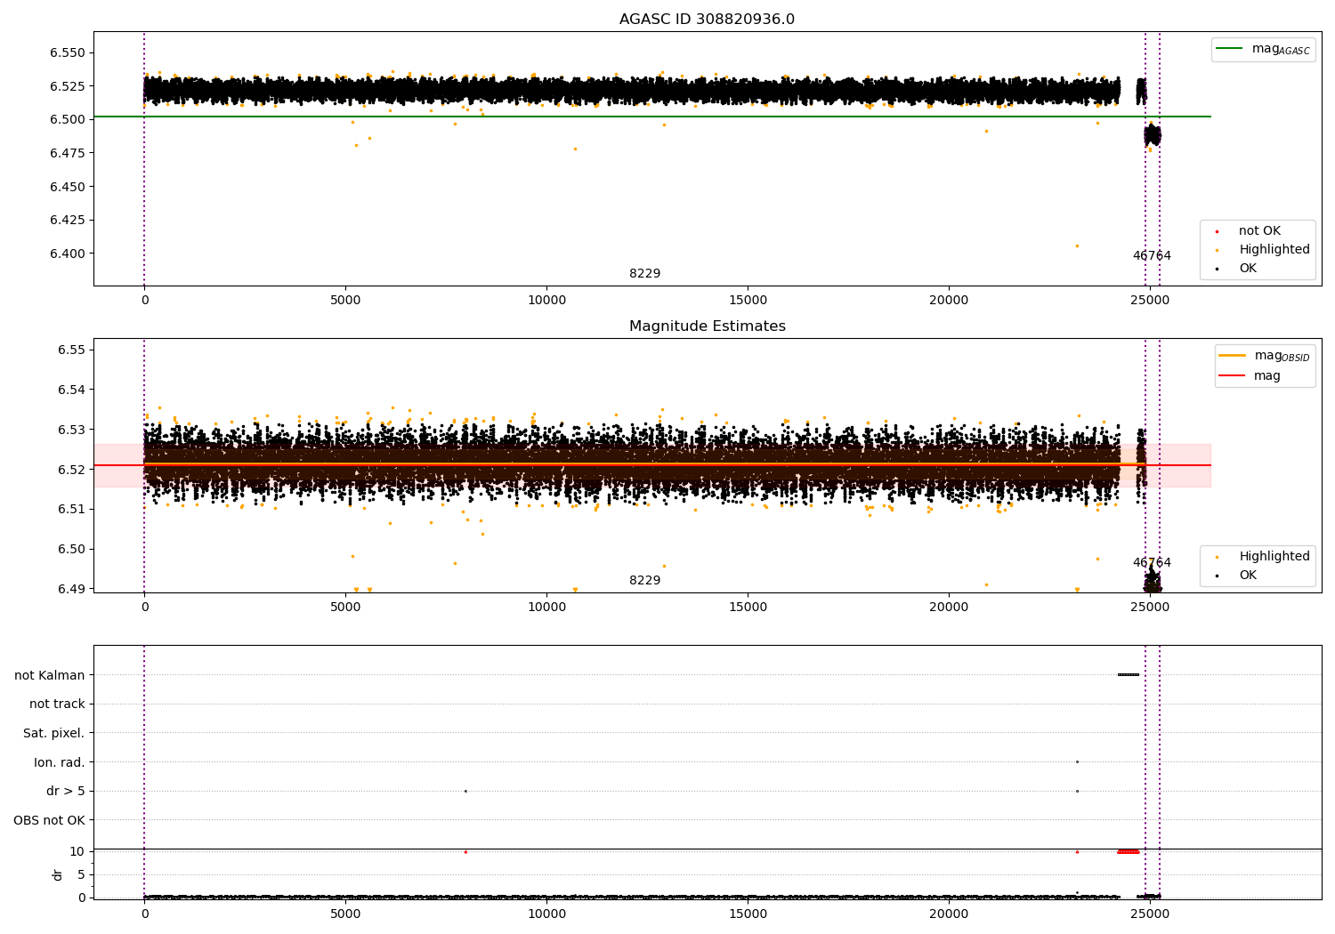Click the orange mag OBSID legend line
Screen dimensions: 1335x934
point(1233,356)
